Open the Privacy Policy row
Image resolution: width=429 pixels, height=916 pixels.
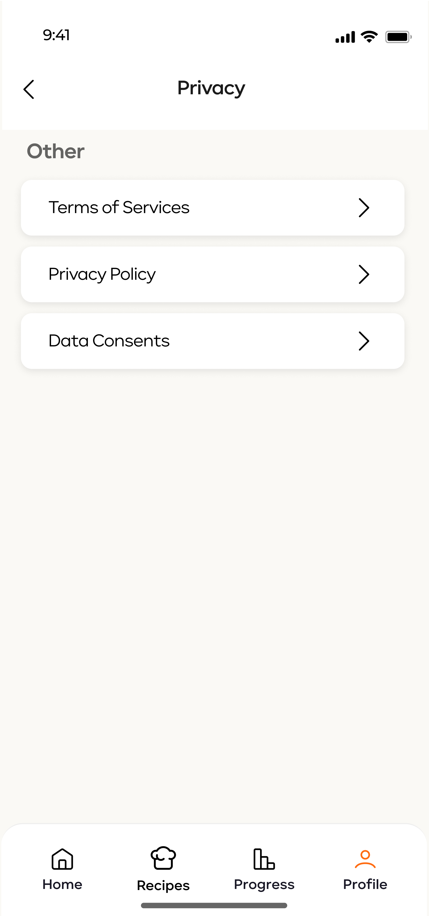click(x=213, y=274)
